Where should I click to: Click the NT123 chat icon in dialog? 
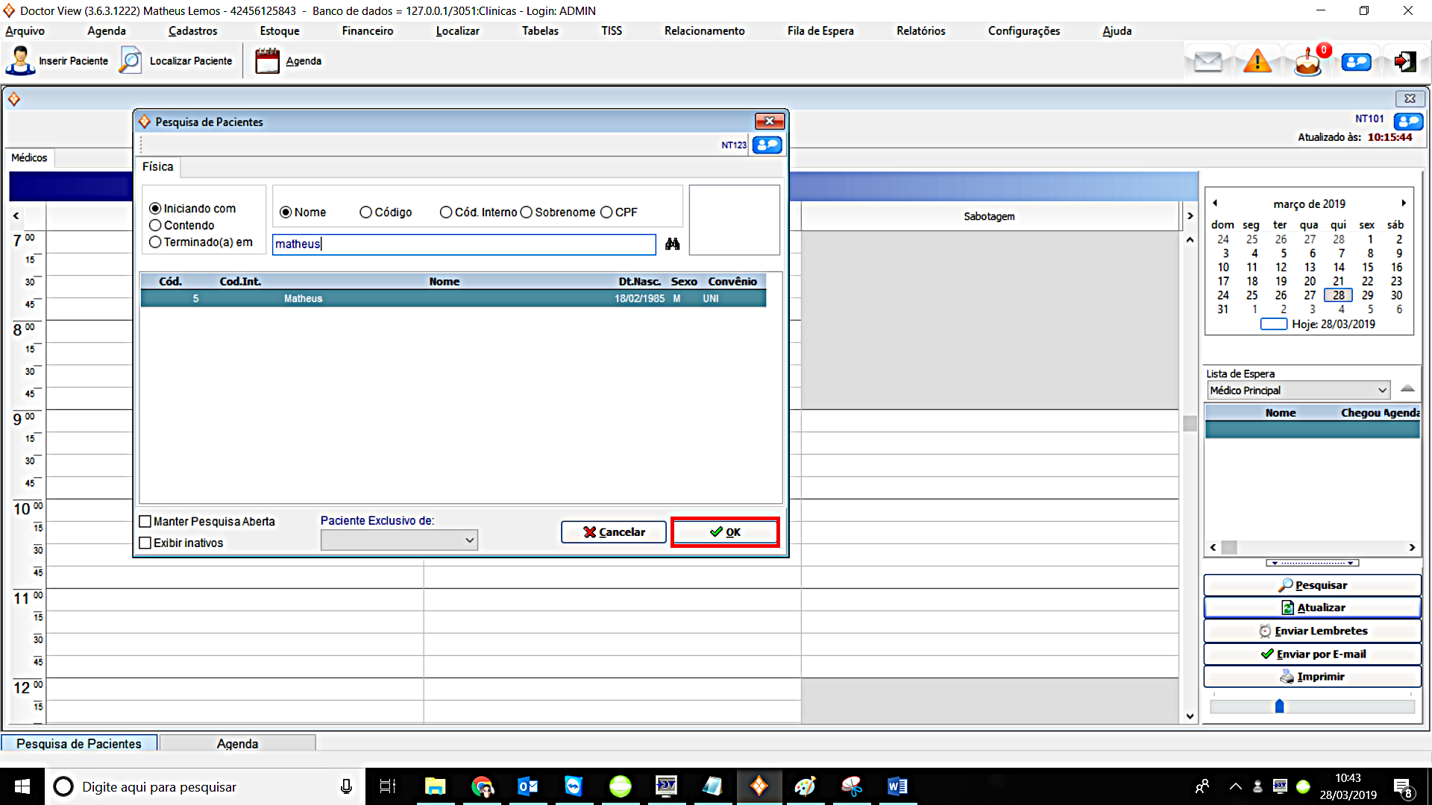pos(767,145)
